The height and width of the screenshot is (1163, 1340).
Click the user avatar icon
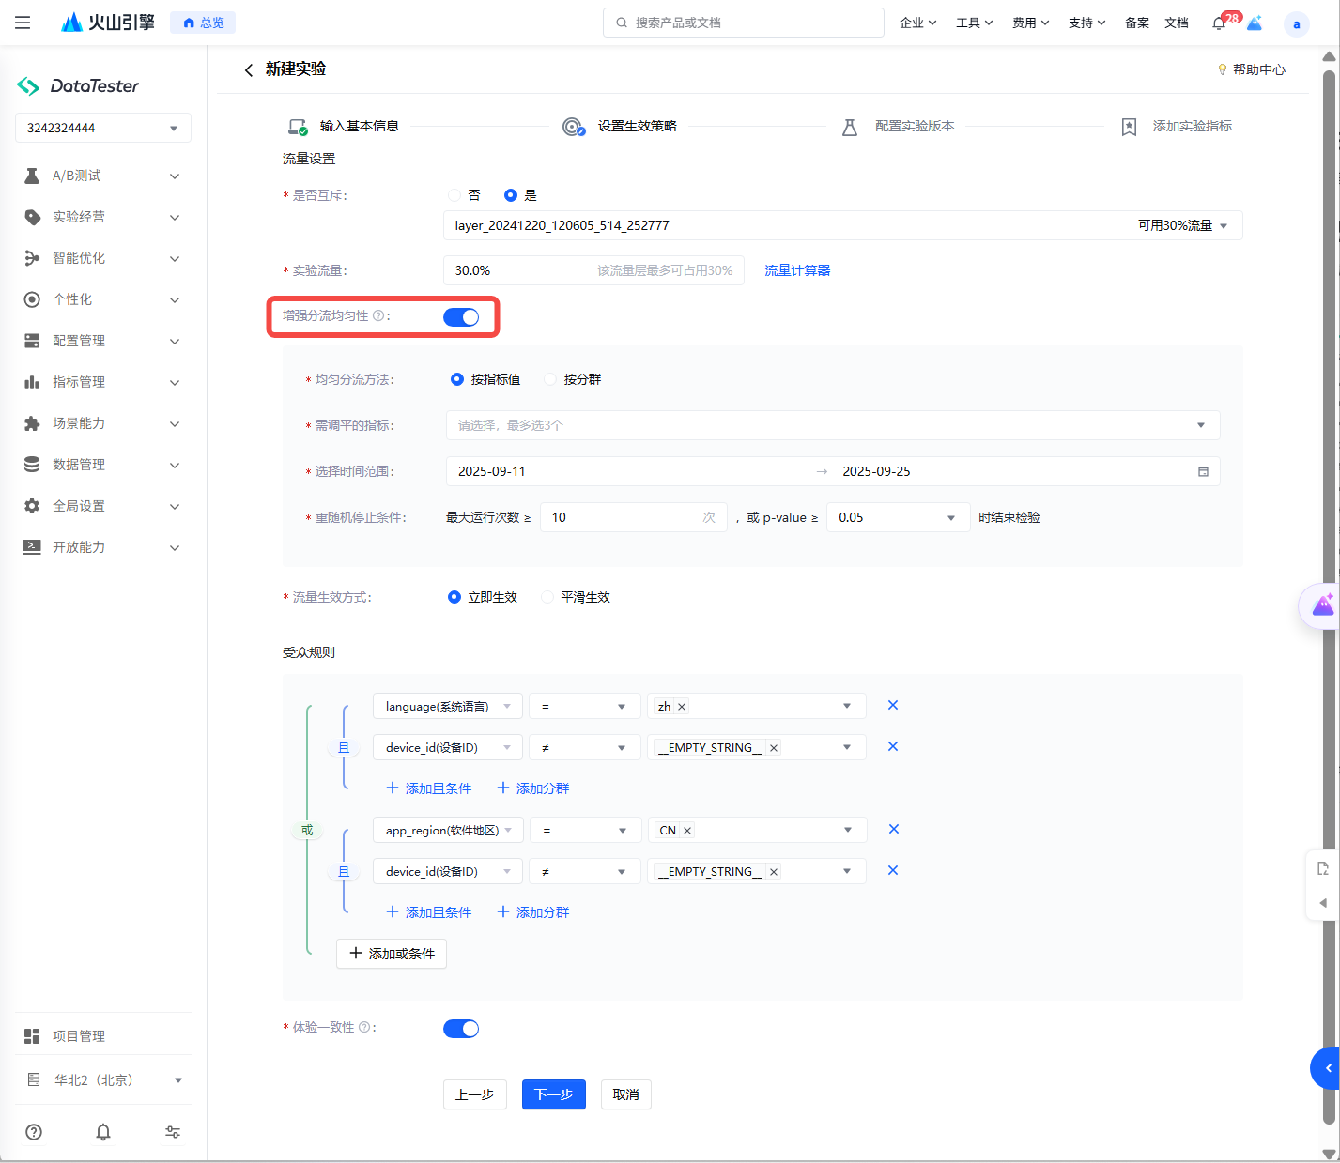[x=1297, y=24]
